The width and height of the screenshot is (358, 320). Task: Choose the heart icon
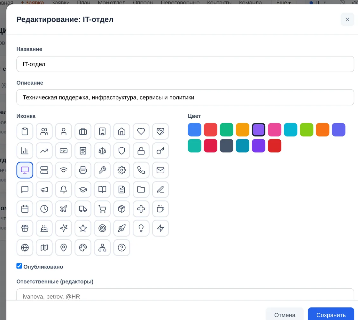click(x=141, y=131)
